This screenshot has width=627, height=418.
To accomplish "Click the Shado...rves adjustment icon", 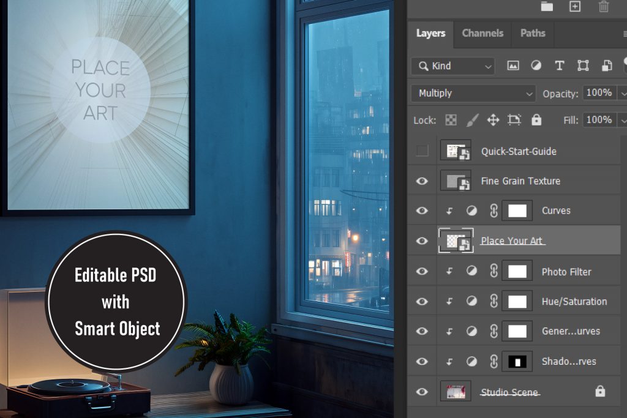I will pos(472,362).
